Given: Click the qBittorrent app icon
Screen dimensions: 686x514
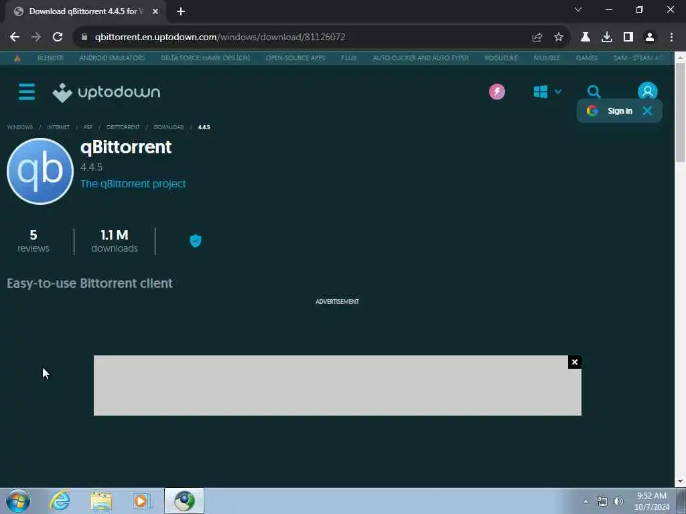Looking at the screenshot, I should (40, 171).
